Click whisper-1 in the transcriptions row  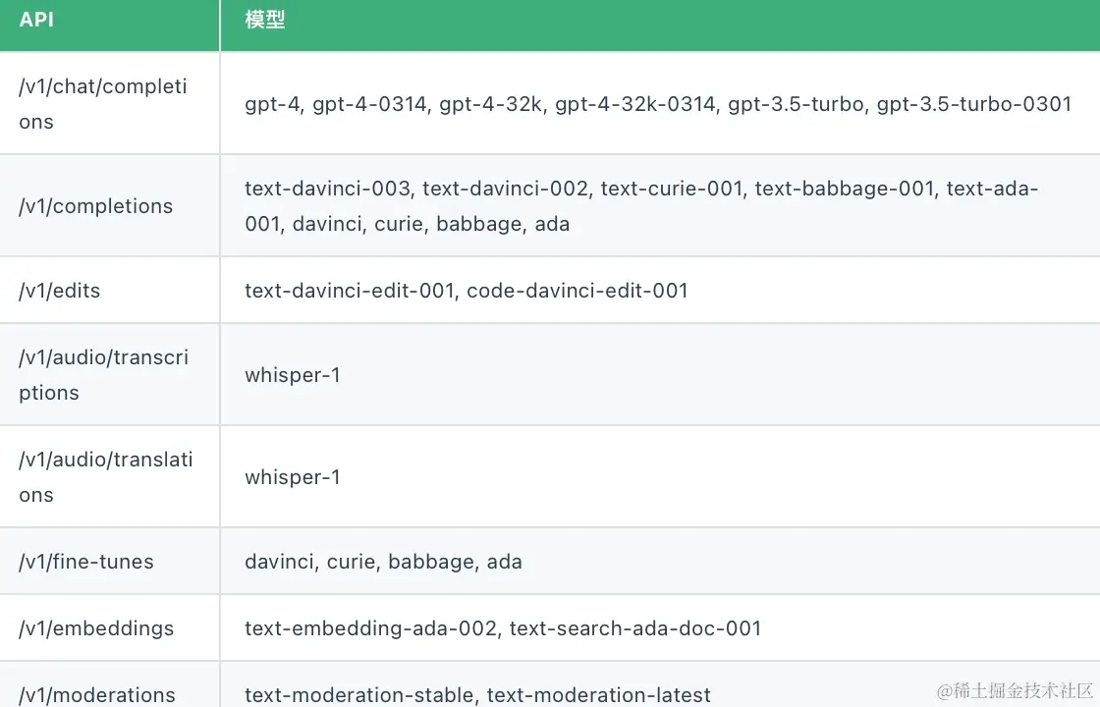[x=293, y=375]
